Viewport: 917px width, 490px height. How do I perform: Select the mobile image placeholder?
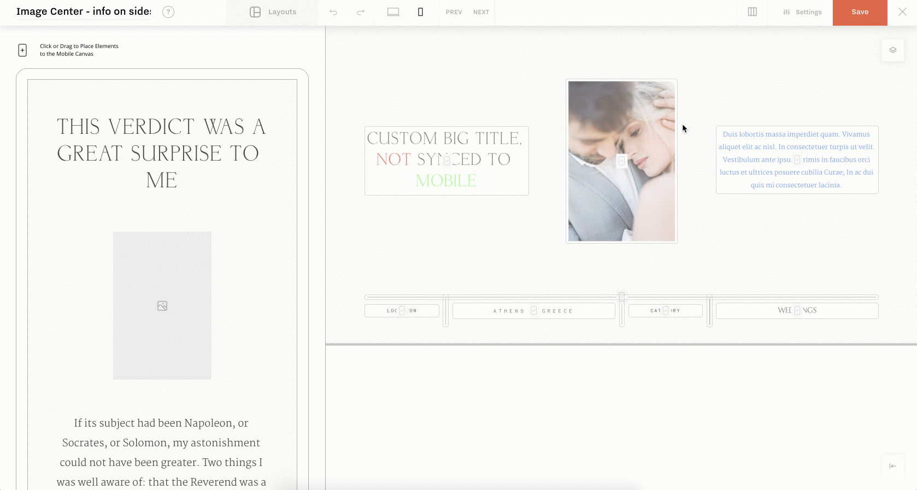click(x=162, y=305)
